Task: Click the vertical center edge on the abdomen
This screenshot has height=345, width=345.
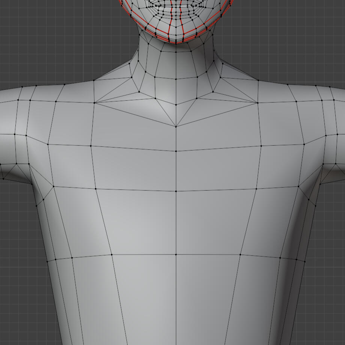Action: click(x=176, y=300)
